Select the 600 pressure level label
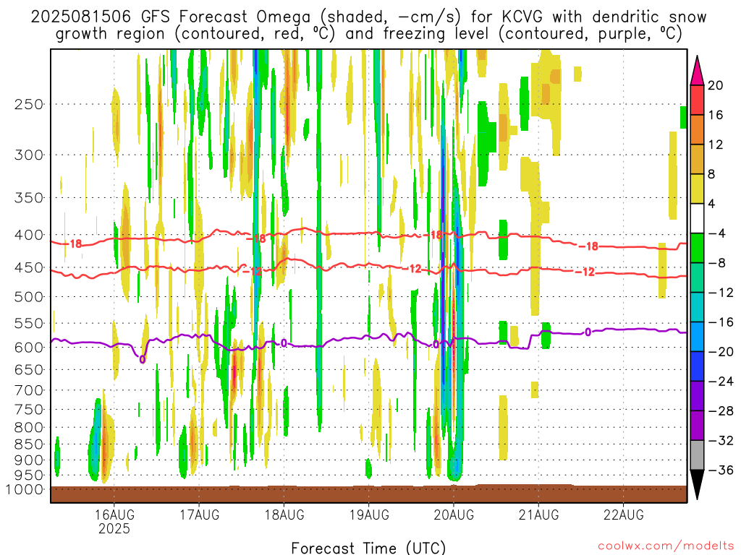This screenshot has height=555, width=741. click(29, 348)
